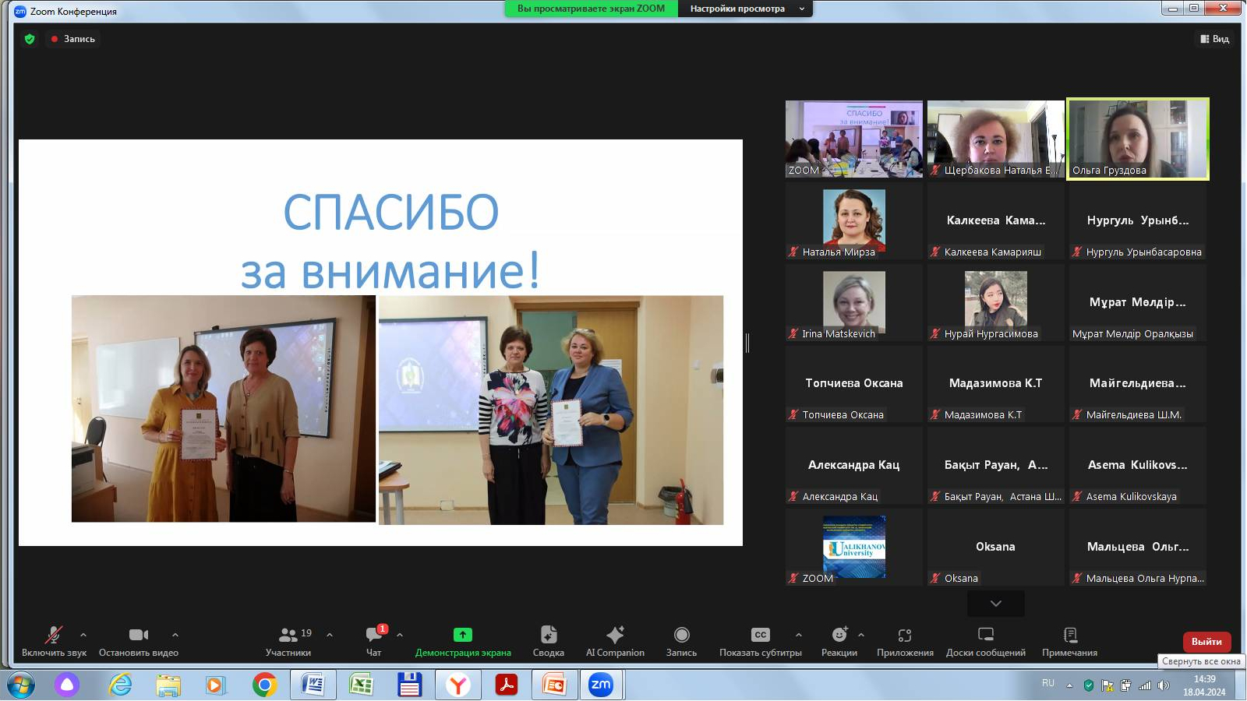Launch AI Companion

point(615,641)
